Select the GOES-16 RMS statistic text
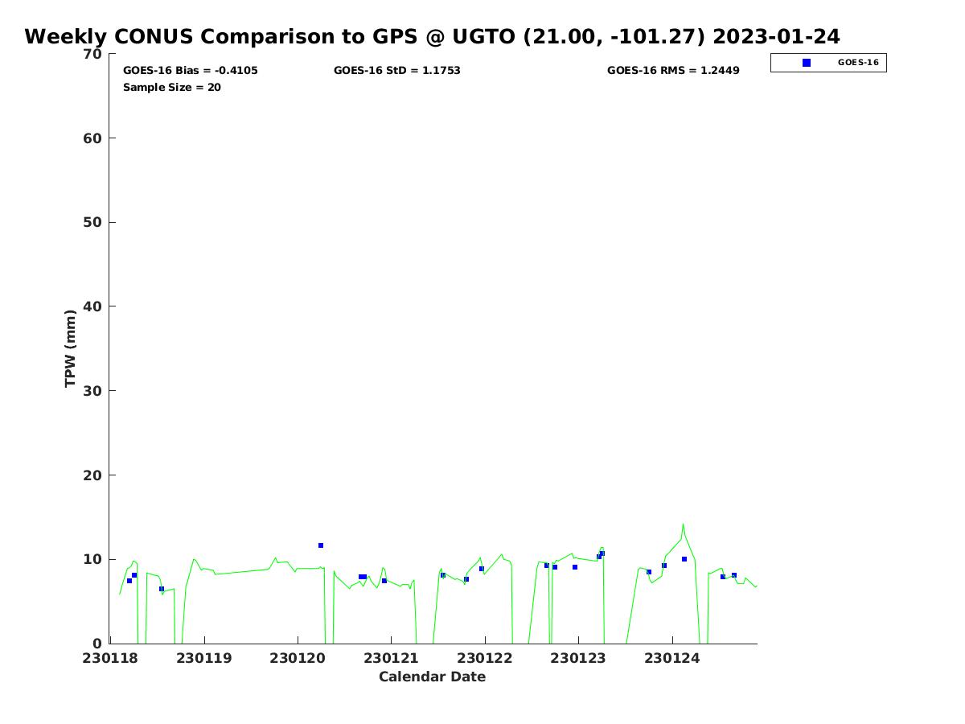Viewport: 965px width, 724px height. tap(673, 71)
